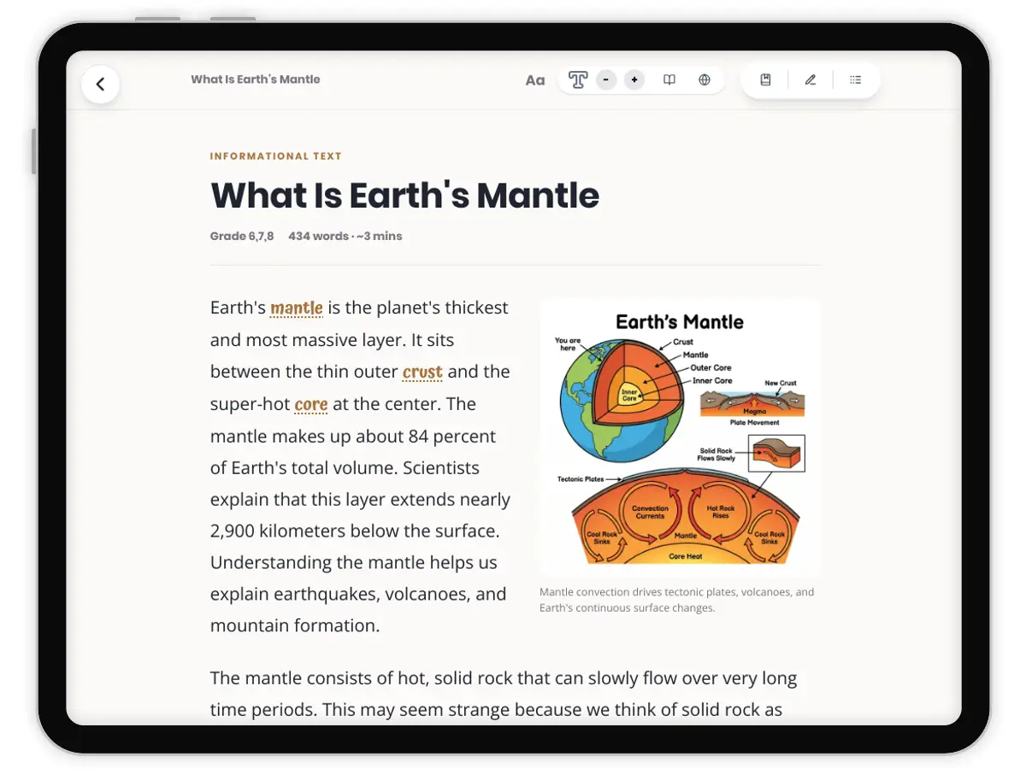
Task: Click the 434 words ~3 mins text
Action: click(x=345, y=236)
